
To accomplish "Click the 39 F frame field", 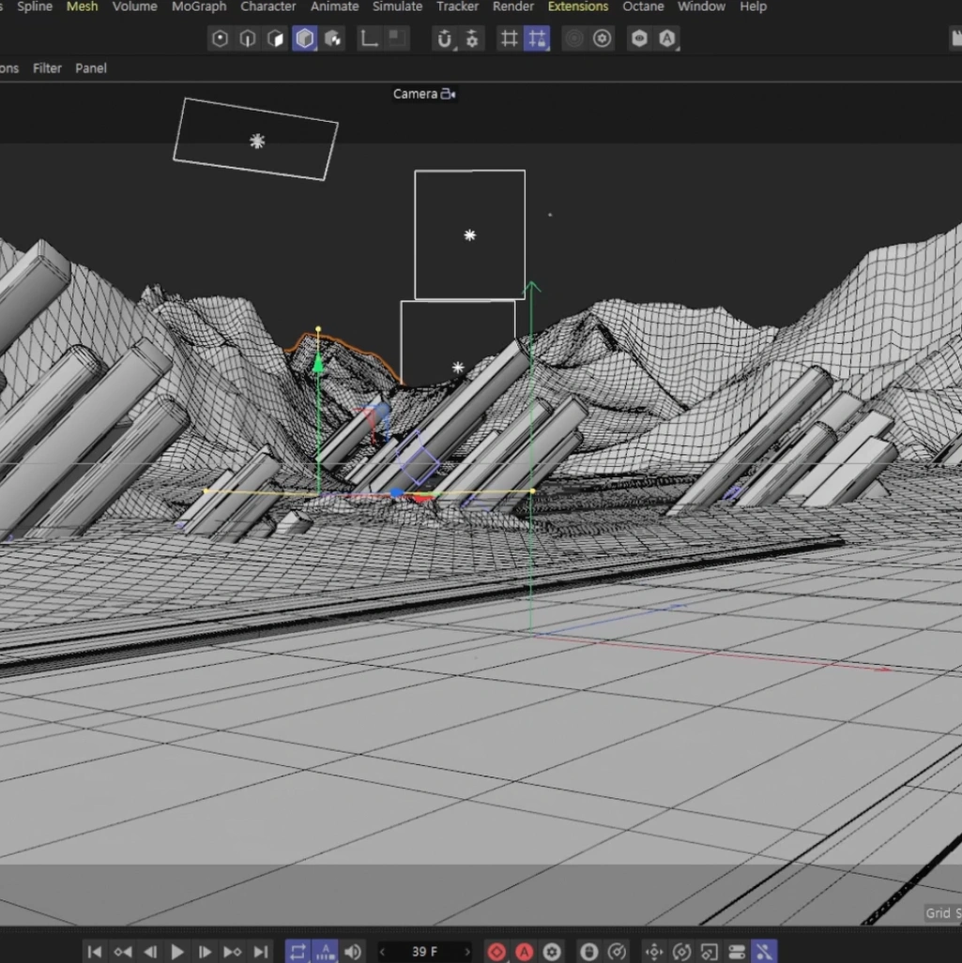I will click(424, 952).
